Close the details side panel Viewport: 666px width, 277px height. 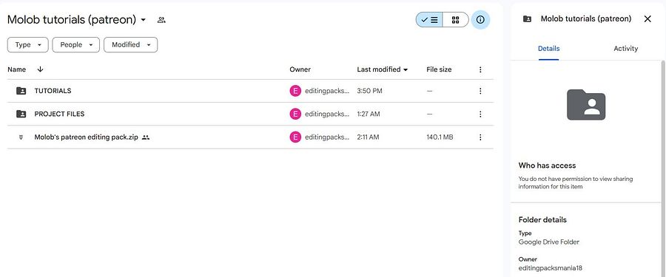647,18
